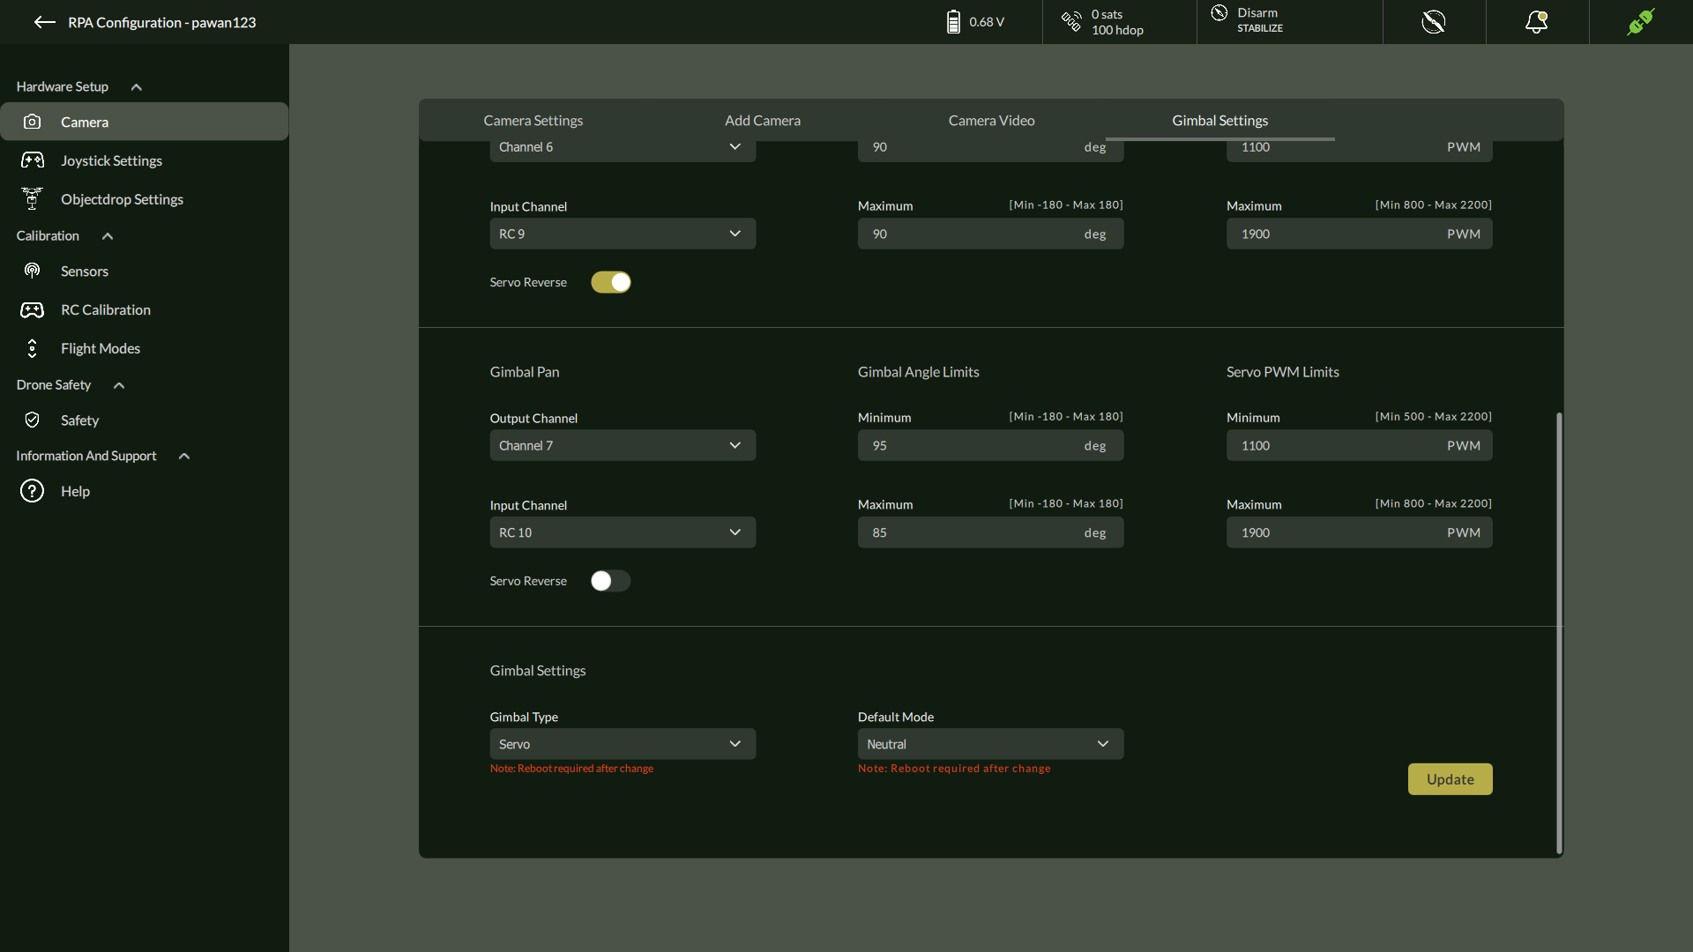1693x952 pixels.
Task: Click Gimbal Pan PWM maximum field 1900
Action: click(1359, 532)
